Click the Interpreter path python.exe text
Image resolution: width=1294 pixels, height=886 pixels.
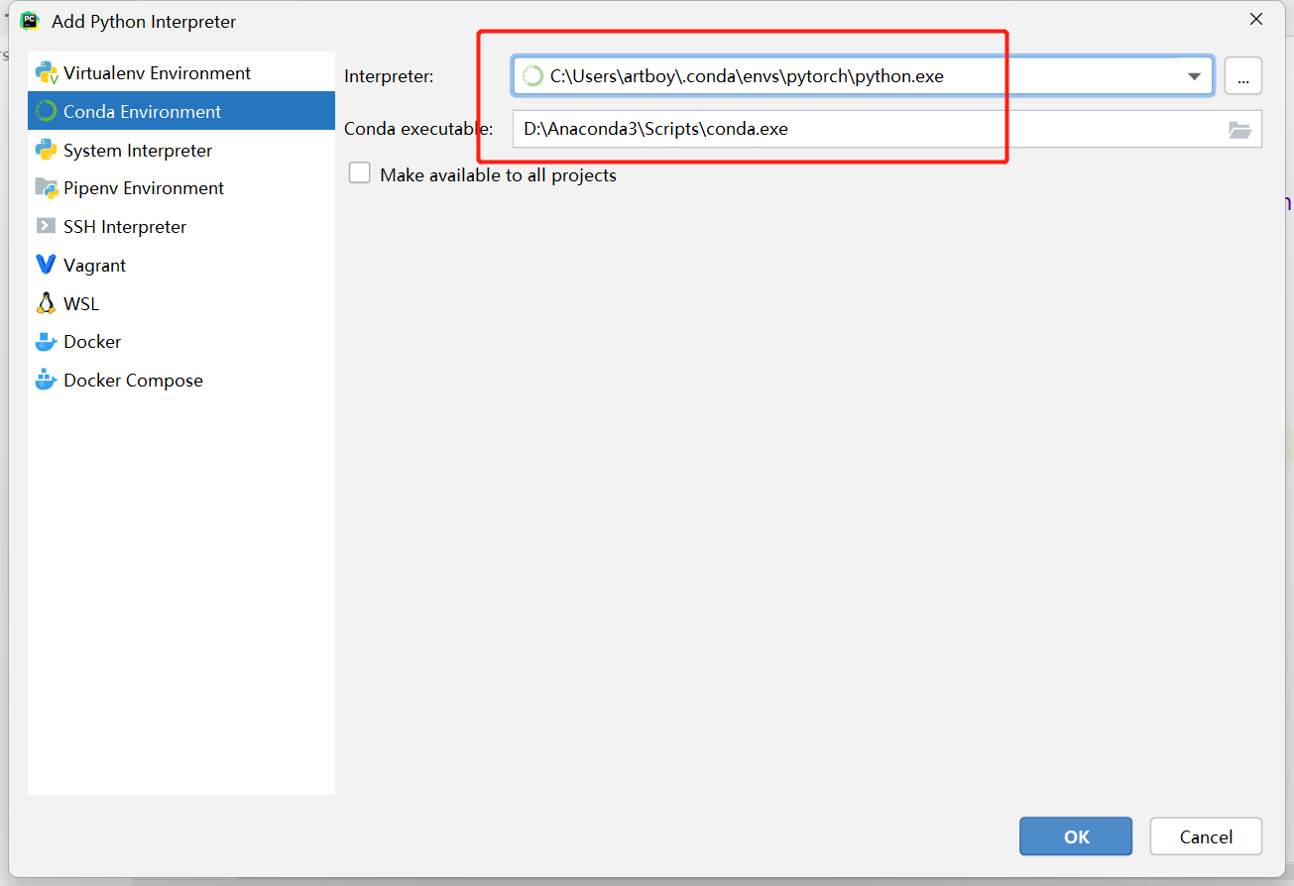point(747,75)
